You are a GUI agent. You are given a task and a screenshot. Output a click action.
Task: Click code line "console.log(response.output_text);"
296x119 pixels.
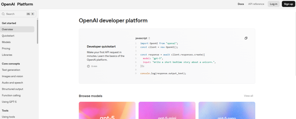pyautogui.click(x=163, y=73)
